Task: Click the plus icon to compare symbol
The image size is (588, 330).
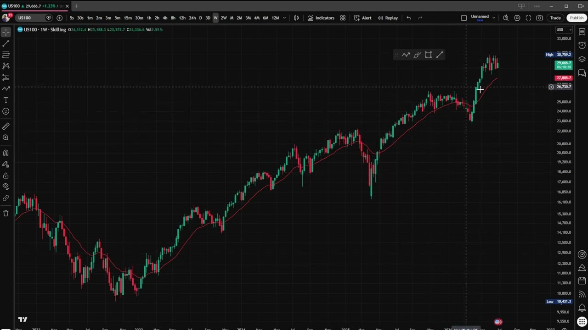Action: [x=59, y=18]
